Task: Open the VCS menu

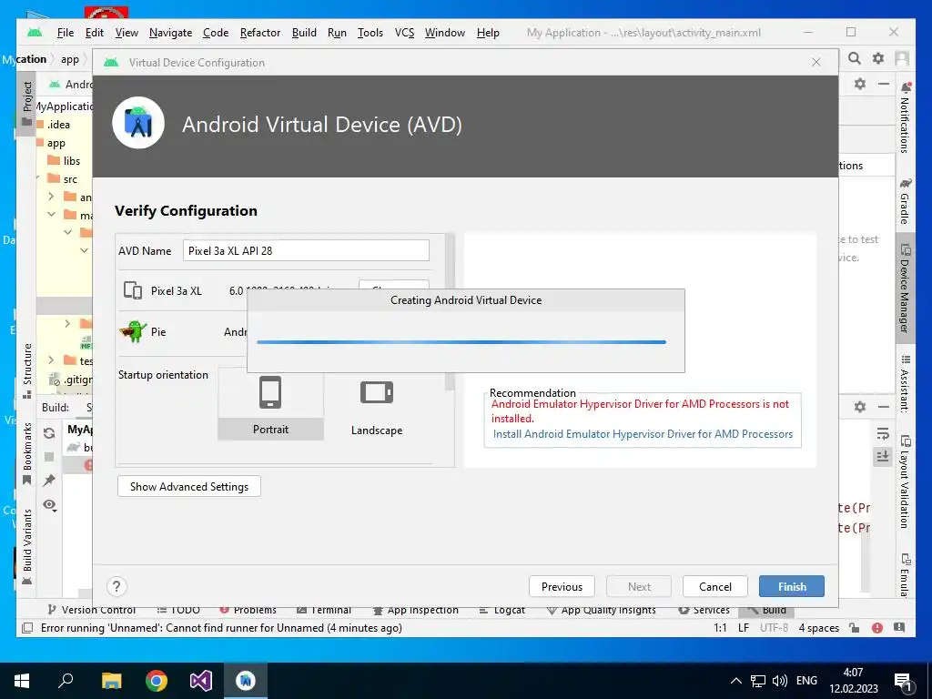Action: tap(404, 33)
